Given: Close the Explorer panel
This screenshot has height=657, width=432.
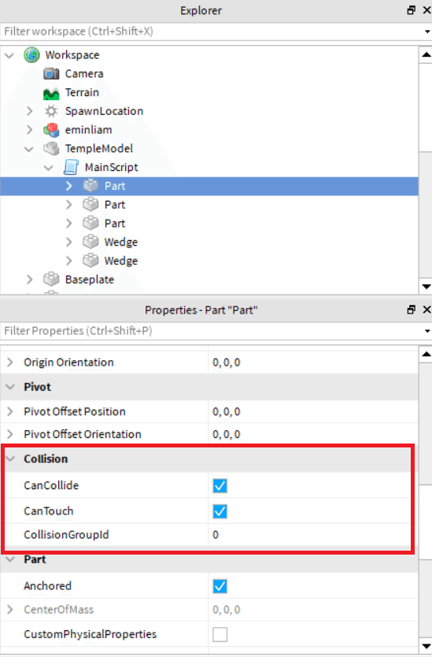Looking at the screenshot, I should pos(426,10).
